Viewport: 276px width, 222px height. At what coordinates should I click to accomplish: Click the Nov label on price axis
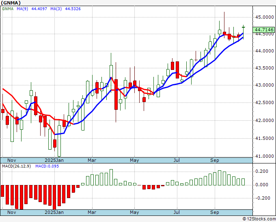click(x=12, y=160)
